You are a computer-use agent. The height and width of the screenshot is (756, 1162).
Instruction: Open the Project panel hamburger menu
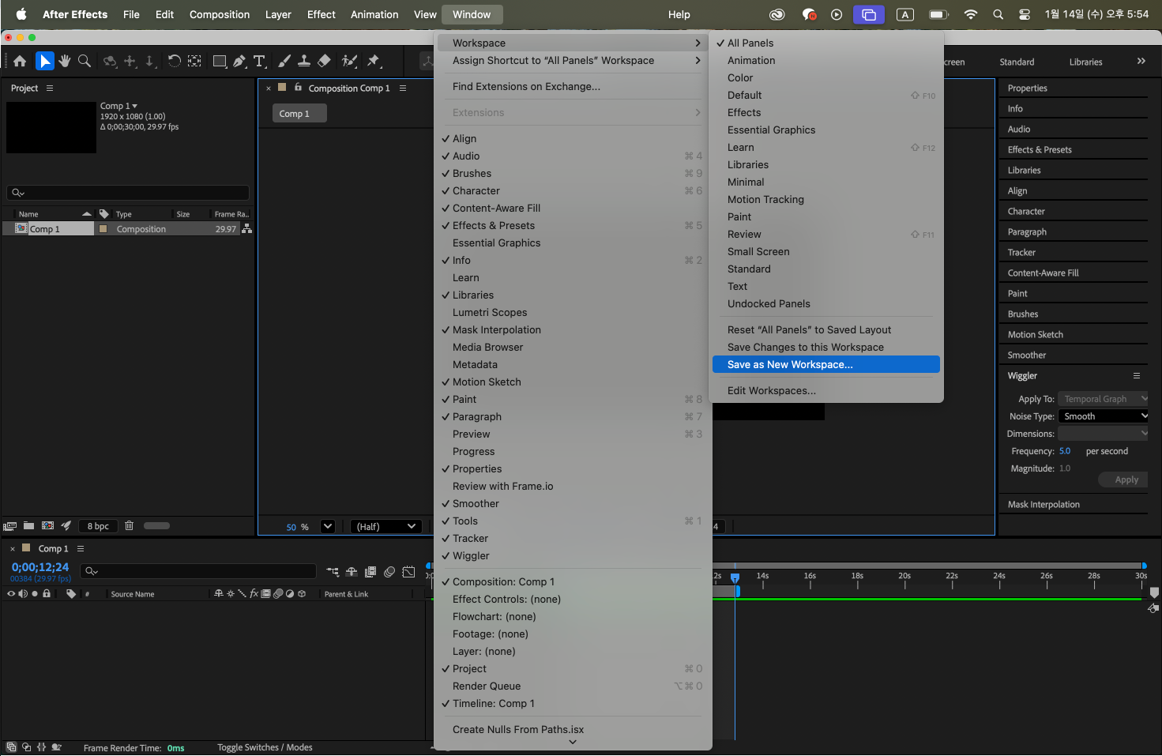(x=50, y=88)
